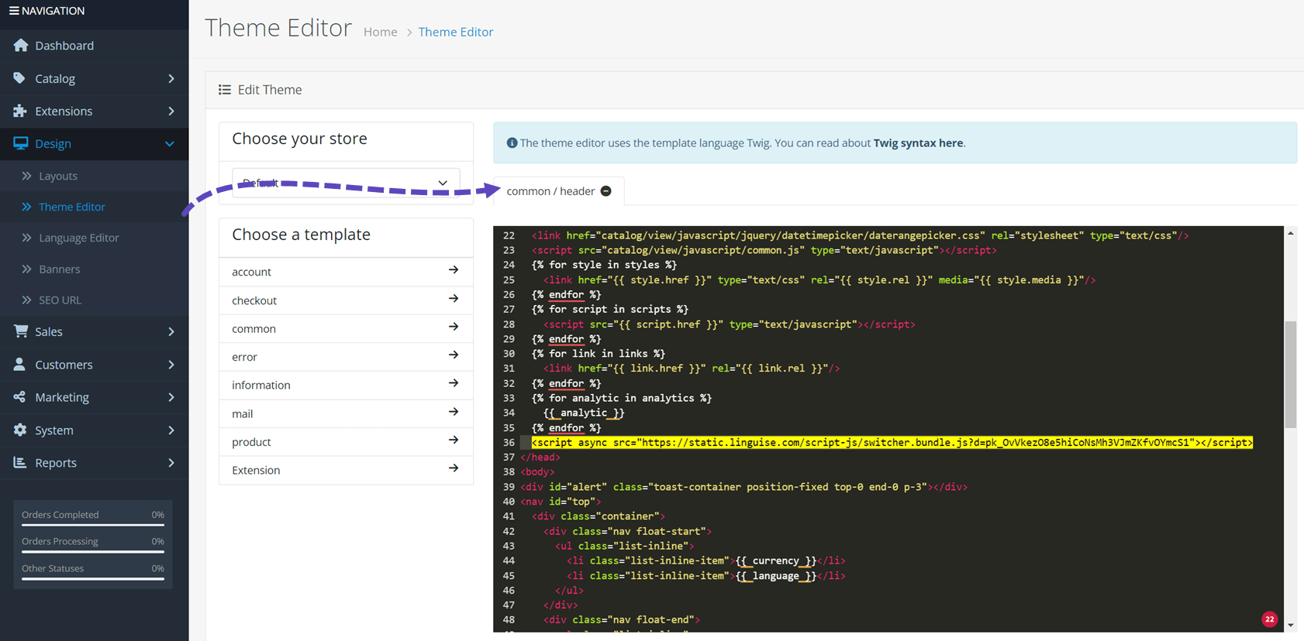This screenshot has width=1304, height=641.
Task: Click the <body> tag on line 38
Action: (x=537, y=472)
